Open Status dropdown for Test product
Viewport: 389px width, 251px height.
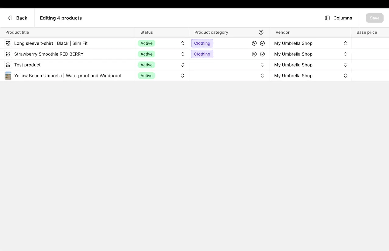coord(182,65)
